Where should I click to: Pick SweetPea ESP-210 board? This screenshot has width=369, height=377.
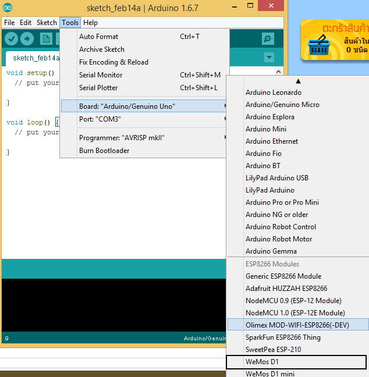(x=298, y=349)
